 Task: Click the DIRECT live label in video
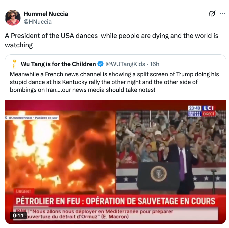209,114
